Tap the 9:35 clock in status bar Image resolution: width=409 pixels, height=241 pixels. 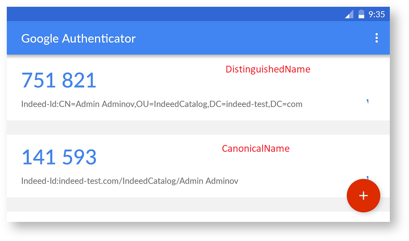pos(376,14)
